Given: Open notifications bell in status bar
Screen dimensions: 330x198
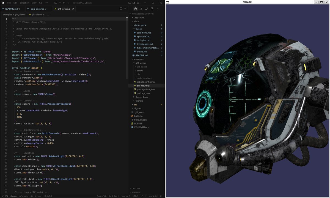Looking at the screenshot, I should [x=161, y=196].
